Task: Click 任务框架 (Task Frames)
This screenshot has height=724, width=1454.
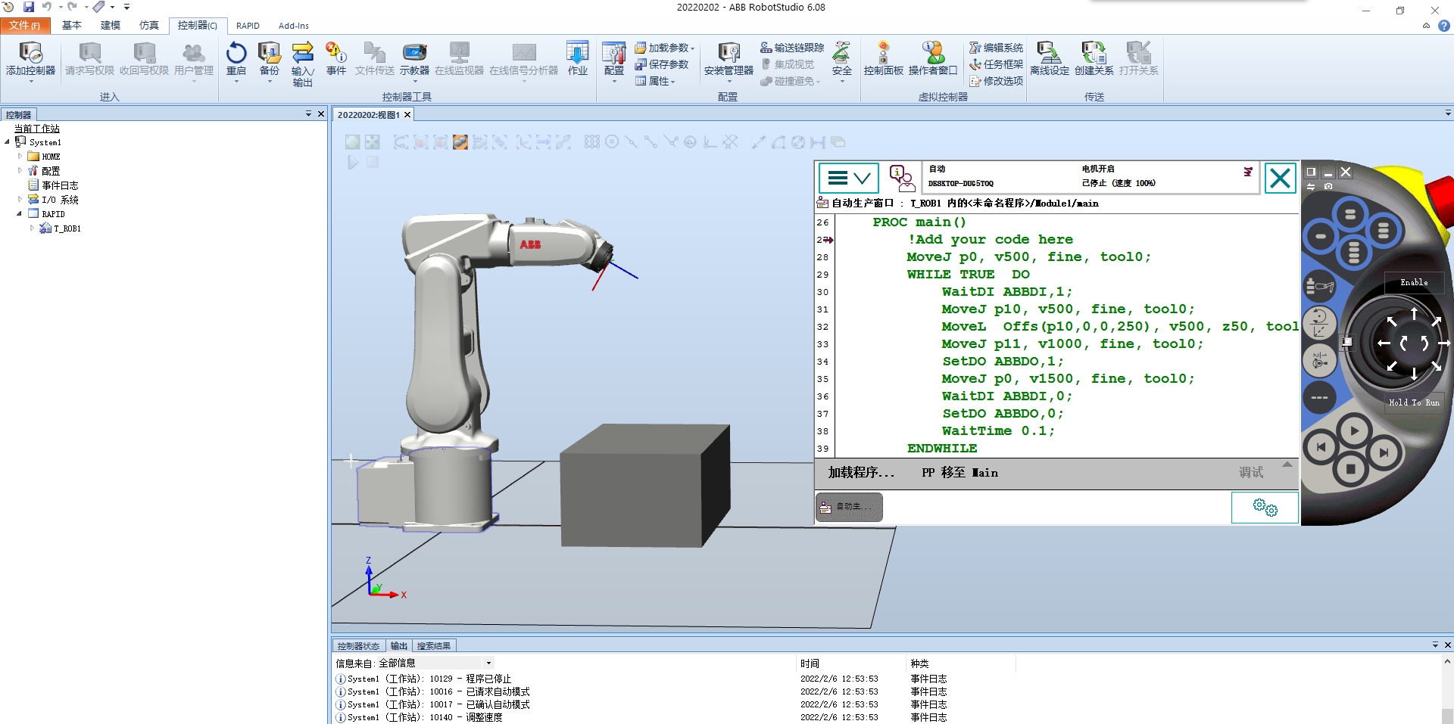Action: pyautogui.click(x=996, y=64)
